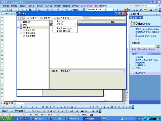Viewport: 161px width, 121px height.
Task: Open the 工具 (Tools) menu in Word
Action: [49, 6]
